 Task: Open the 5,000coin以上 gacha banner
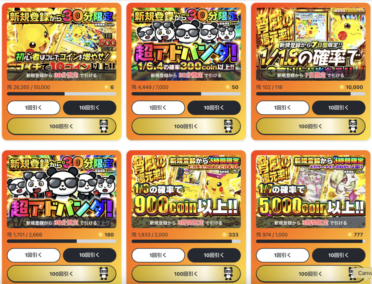coord(311,191)
